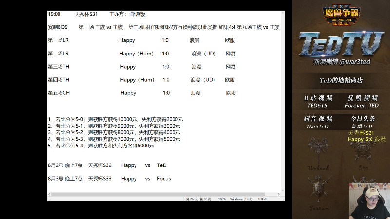Click the yellow 天秀杯S31 overlay text
This screenshot has height=219, width=390.
coord(361,133)
